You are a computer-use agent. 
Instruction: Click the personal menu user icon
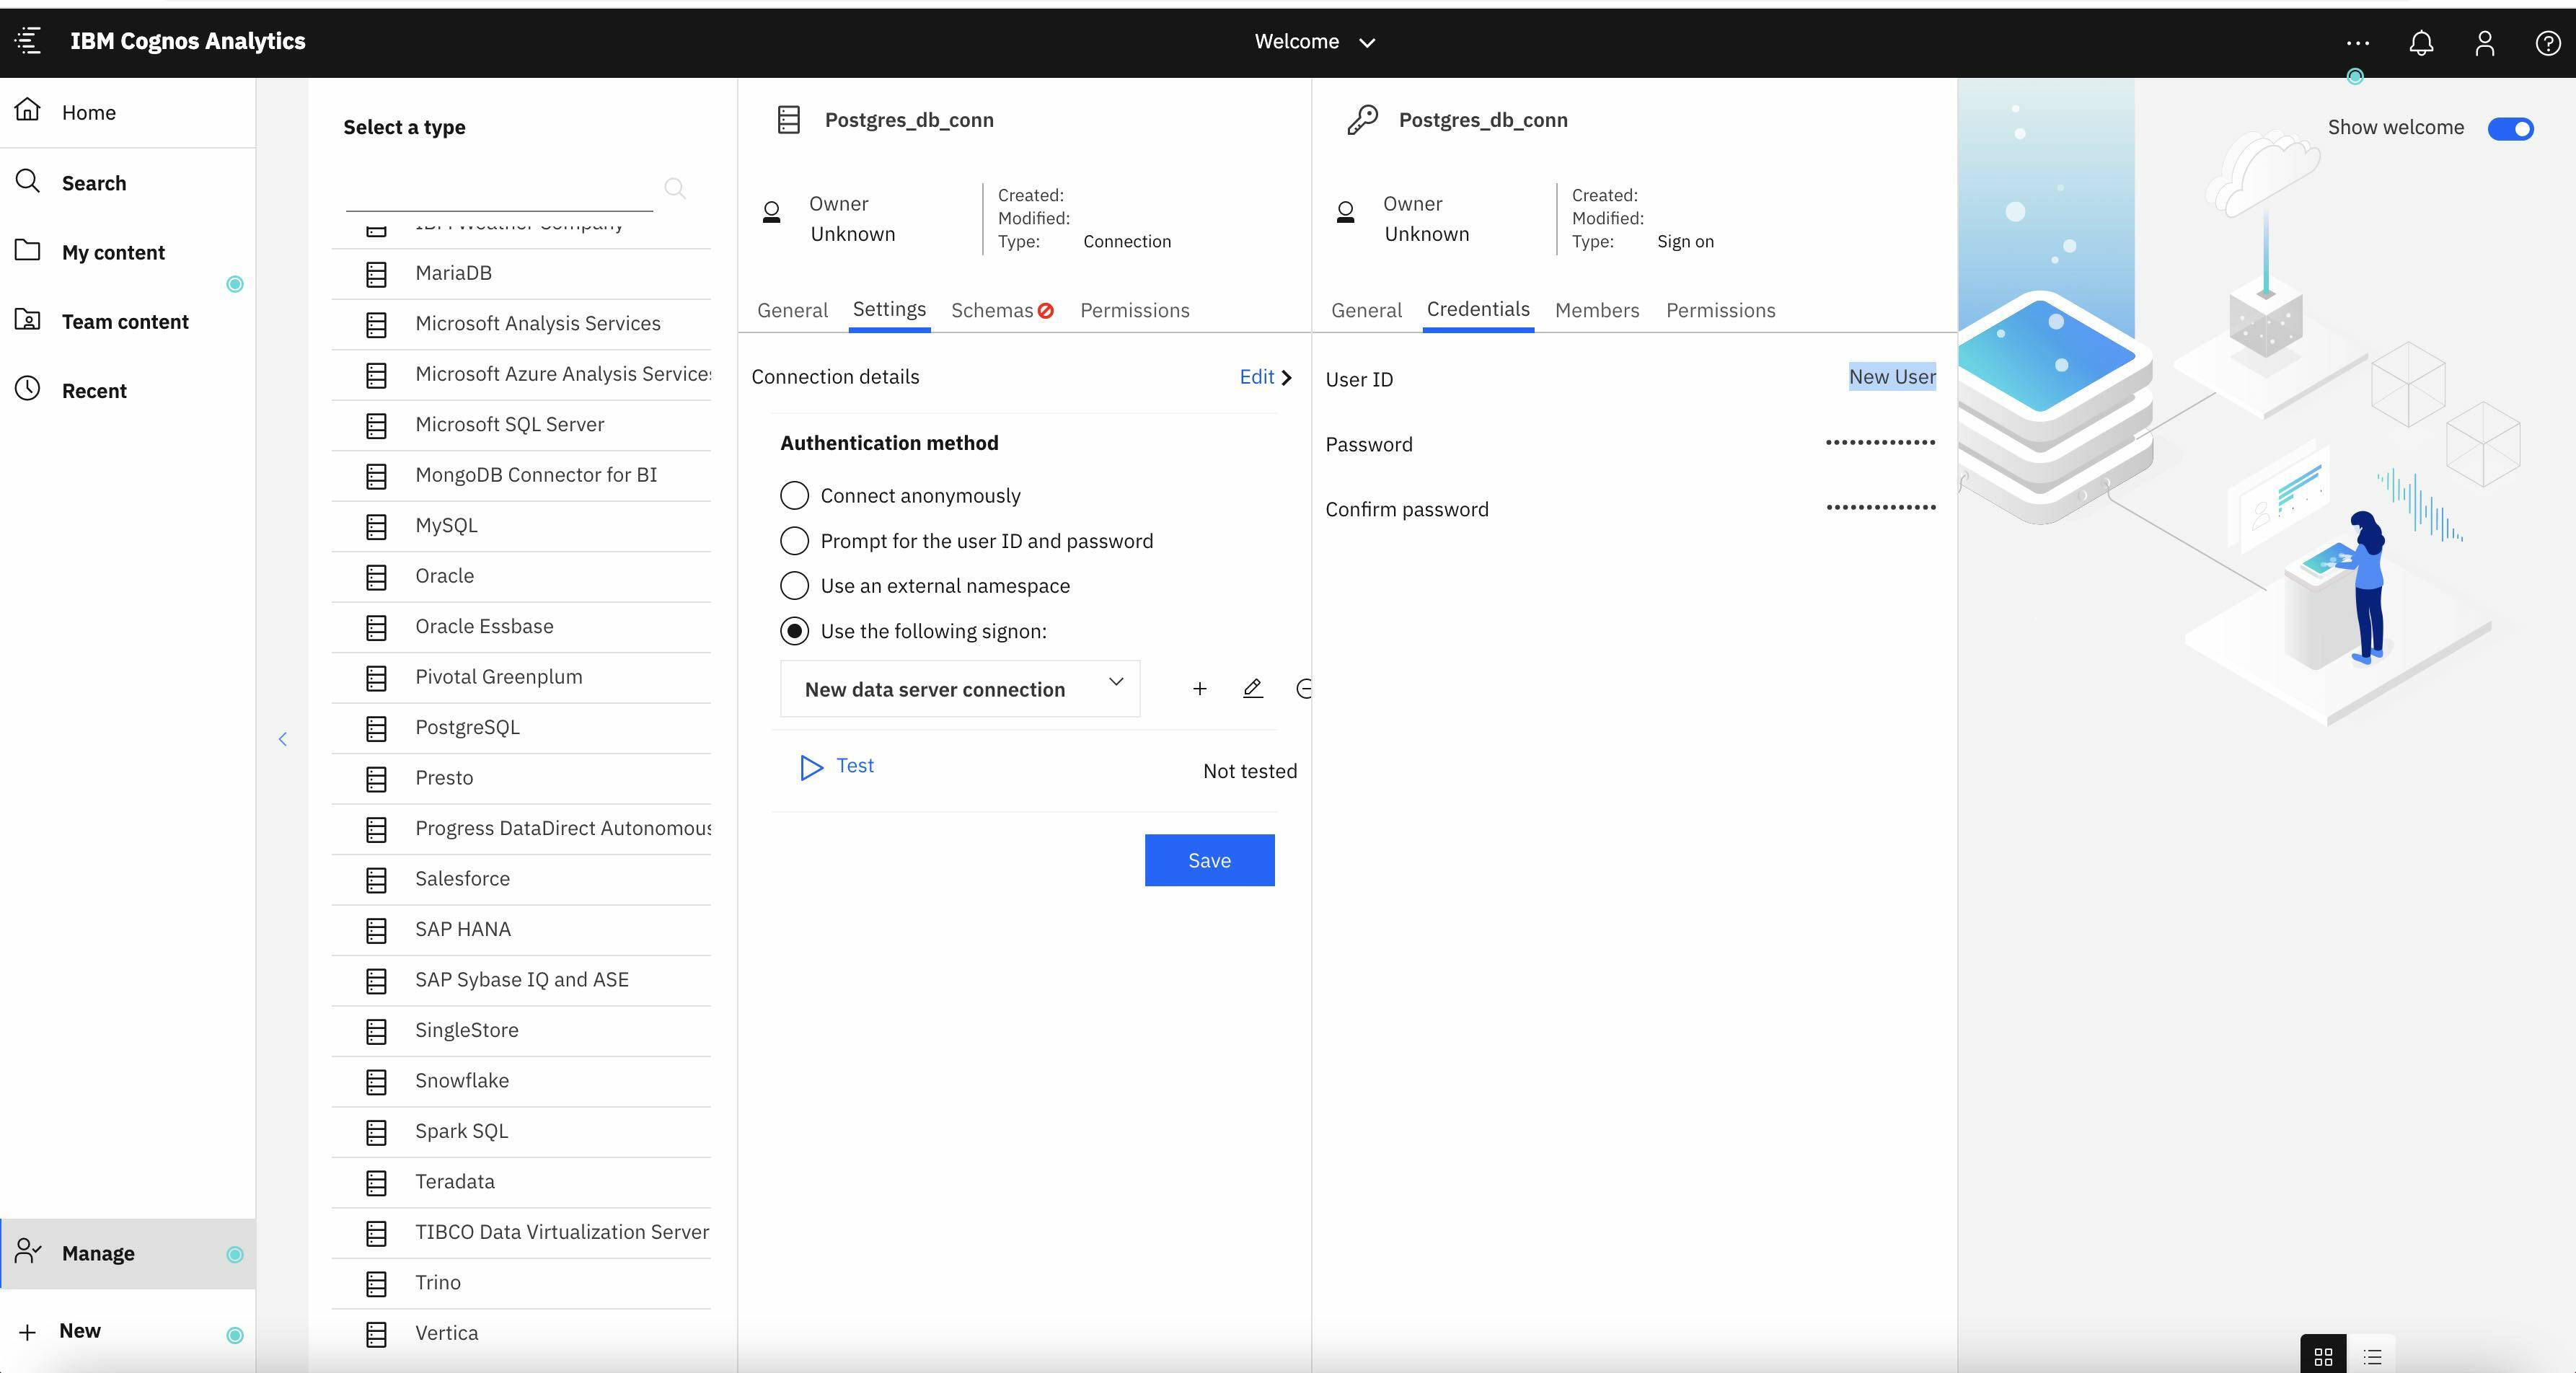2485,43
